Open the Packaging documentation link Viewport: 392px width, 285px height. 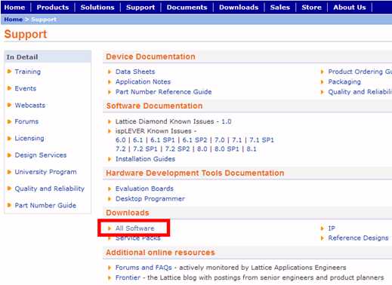[344, 82]
